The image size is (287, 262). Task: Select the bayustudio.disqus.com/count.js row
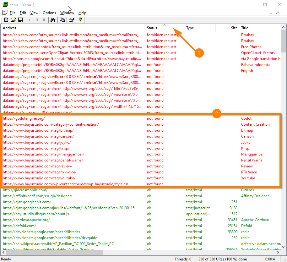click(x=141, y=214)
